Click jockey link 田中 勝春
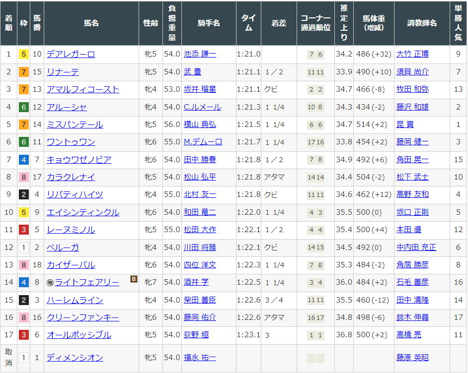 tap(200, 160)
